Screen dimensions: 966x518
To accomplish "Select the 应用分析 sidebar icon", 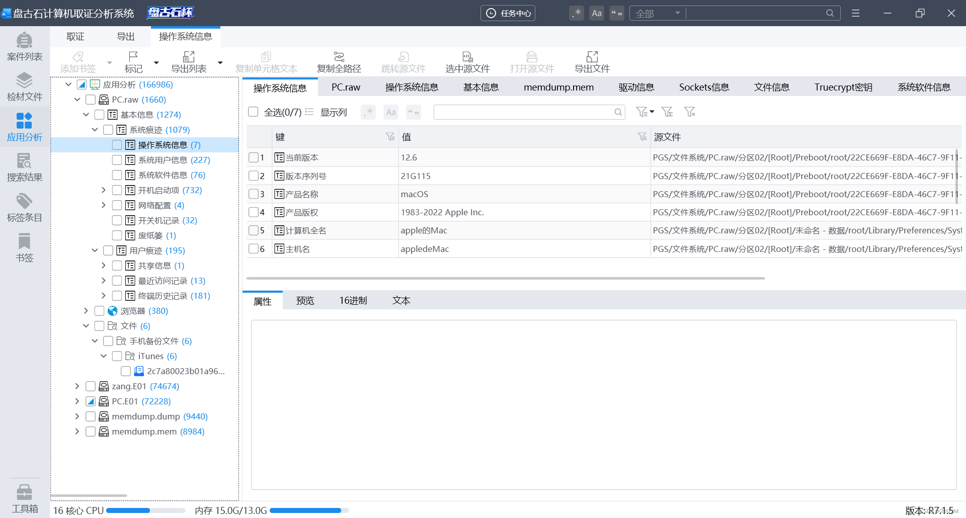I will [x=24, y=127].
